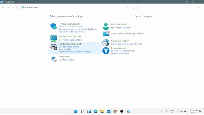
Task: Click Add a device link
Action: (64, 49)
